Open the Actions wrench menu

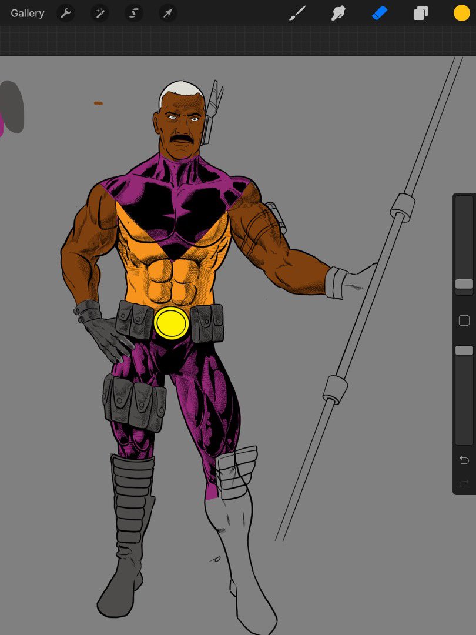tap(66, 14)
